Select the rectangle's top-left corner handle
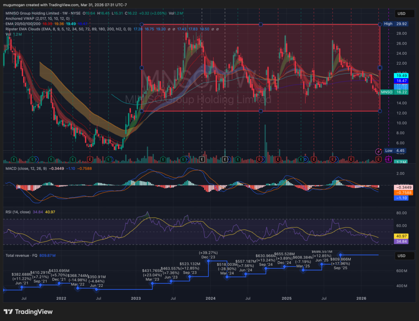 142,24
